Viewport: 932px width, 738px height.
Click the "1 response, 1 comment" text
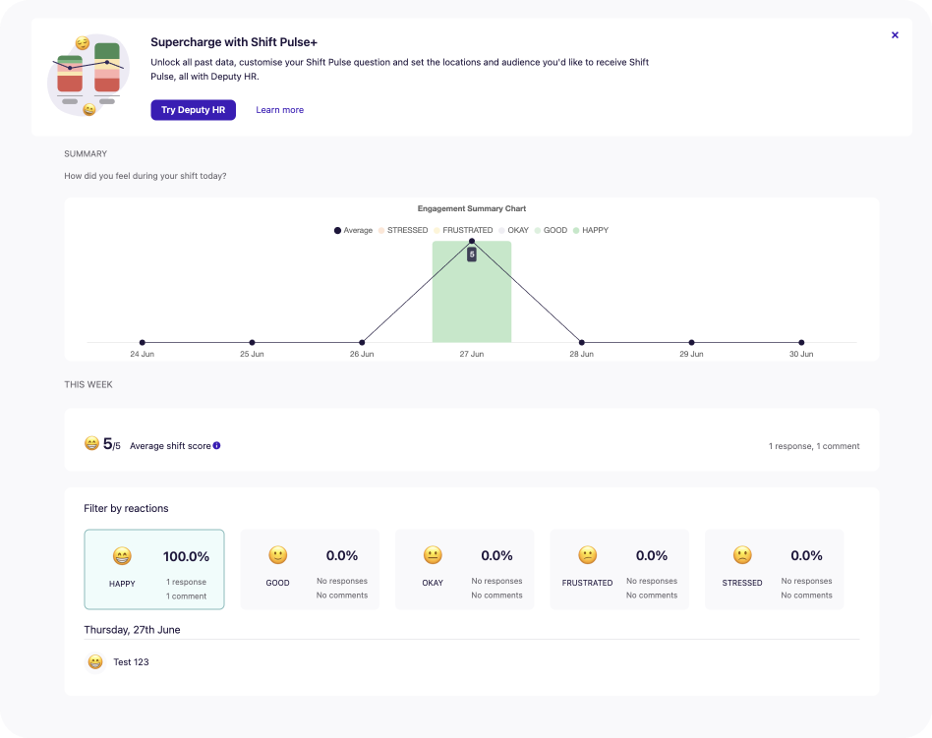(814, 445)
